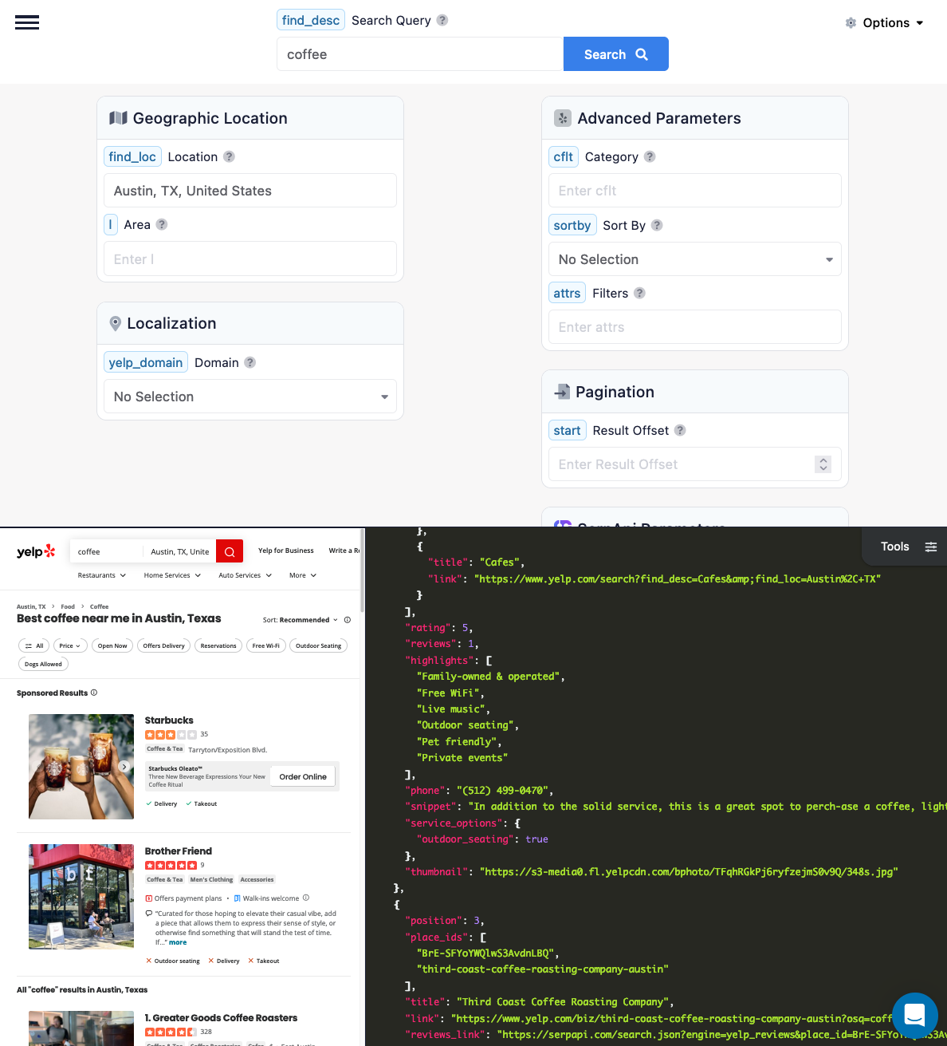Click the Search Query help icon
This screenshot has height=1046, width=947.
442,20
